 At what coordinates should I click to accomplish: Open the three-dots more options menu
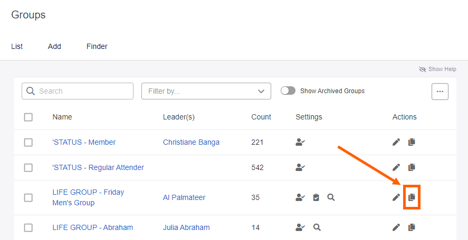(x=440, y=91)
